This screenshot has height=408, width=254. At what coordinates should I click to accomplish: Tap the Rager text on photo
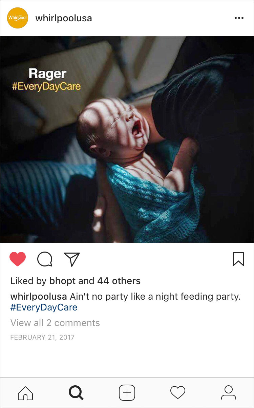[47, 73]
